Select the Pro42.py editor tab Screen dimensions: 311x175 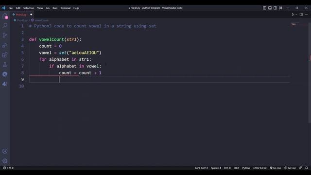click(22, 15)
